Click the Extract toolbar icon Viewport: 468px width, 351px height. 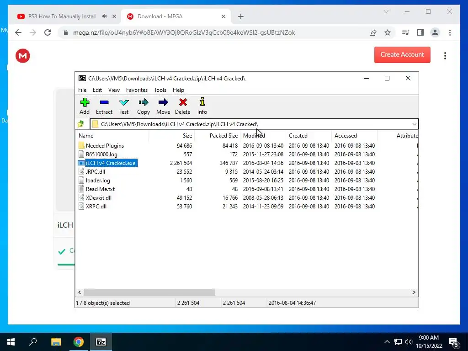click(104, 106)
